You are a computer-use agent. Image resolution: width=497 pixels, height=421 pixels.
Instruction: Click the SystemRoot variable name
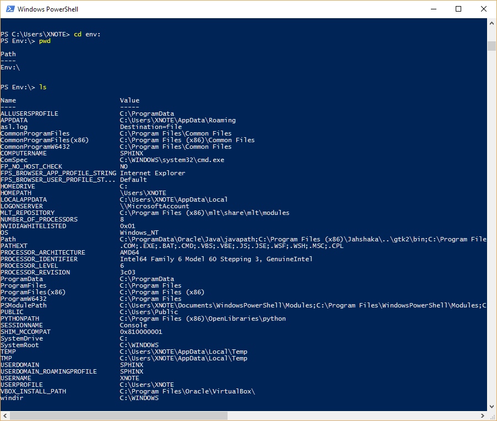20,345
